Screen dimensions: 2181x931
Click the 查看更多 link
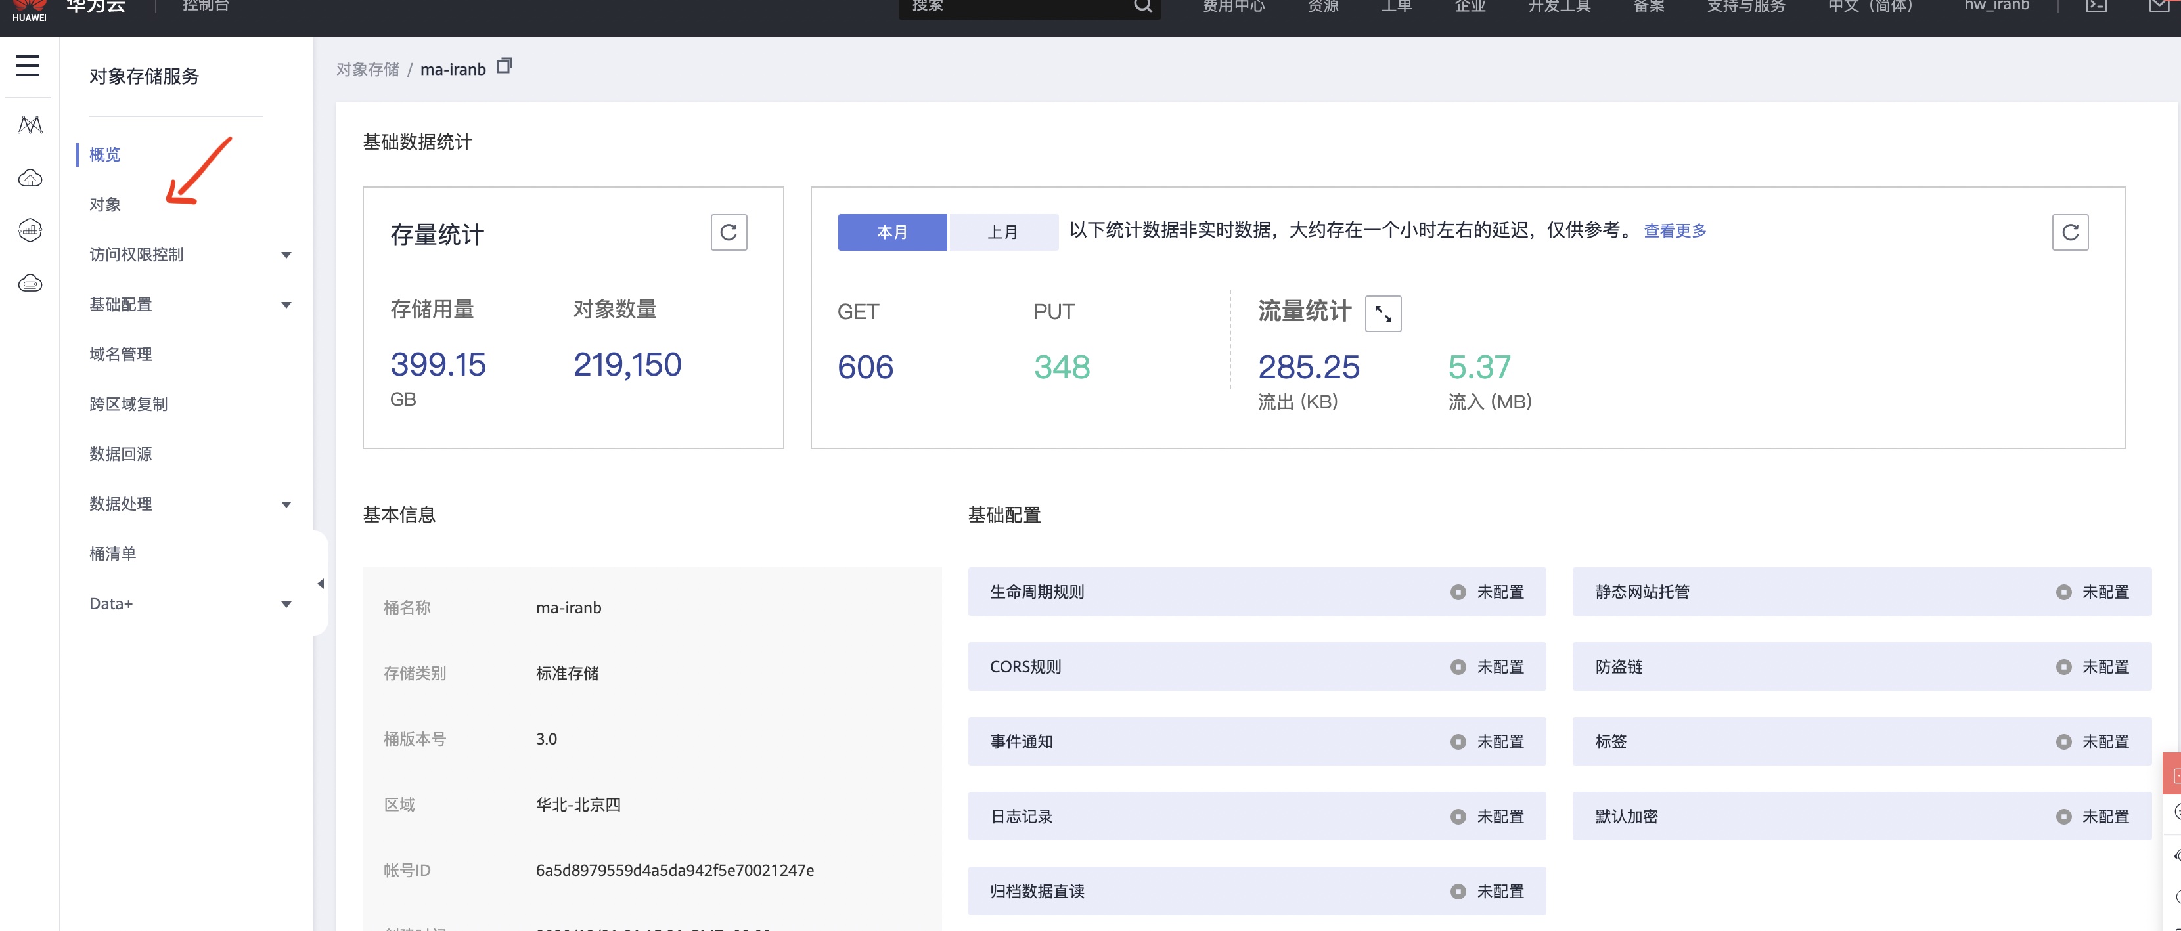pyautogui.click(x=1675, y=230)
